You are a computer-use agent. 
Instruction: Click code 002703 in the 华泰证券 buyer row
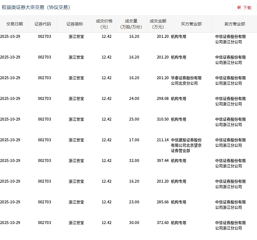[45, 78]
